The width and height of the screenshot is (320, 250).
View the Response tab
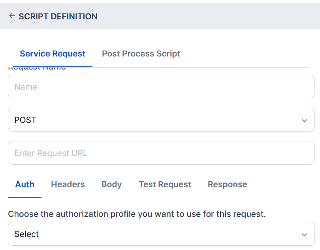[227, 184]
